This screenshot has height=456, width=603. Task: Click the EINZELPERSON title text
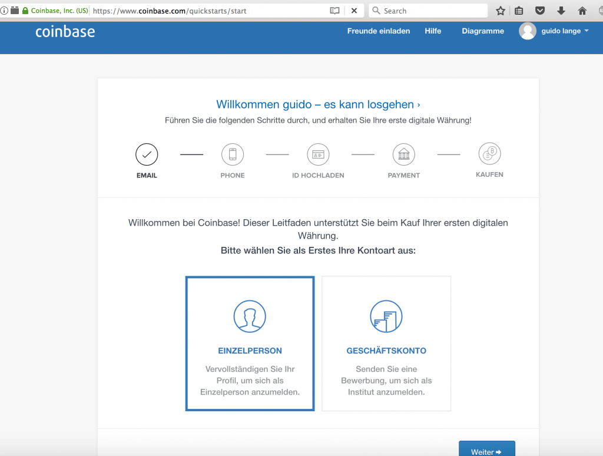(250, 351)
